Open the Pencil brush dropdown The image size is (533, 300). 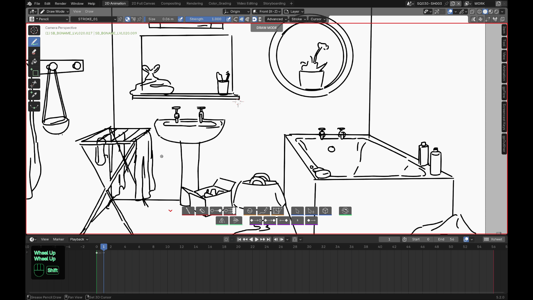coord(49,19)
